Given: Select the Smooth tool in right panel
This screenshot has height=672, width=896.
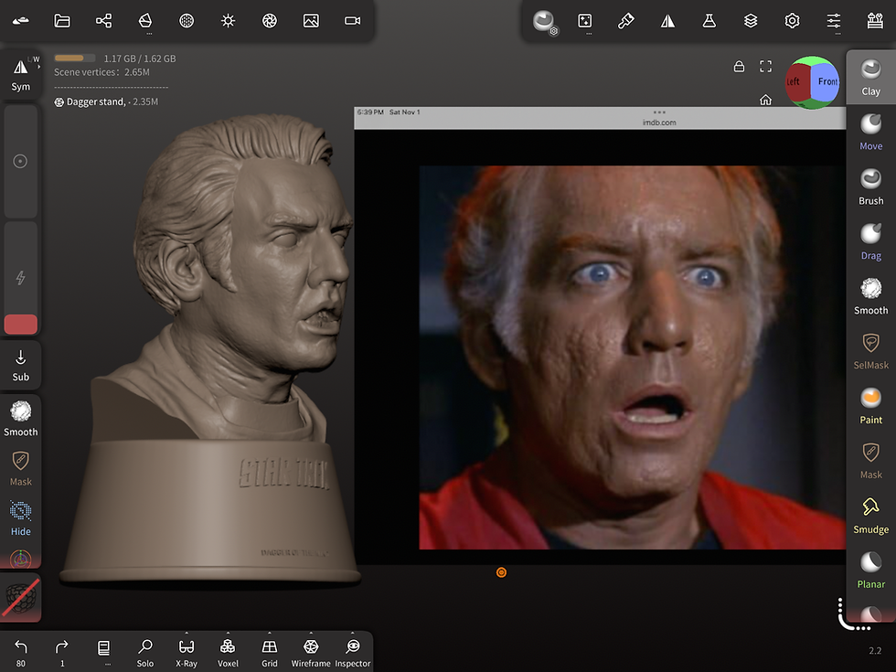Looking at the screenshot, I should (870, 296).
